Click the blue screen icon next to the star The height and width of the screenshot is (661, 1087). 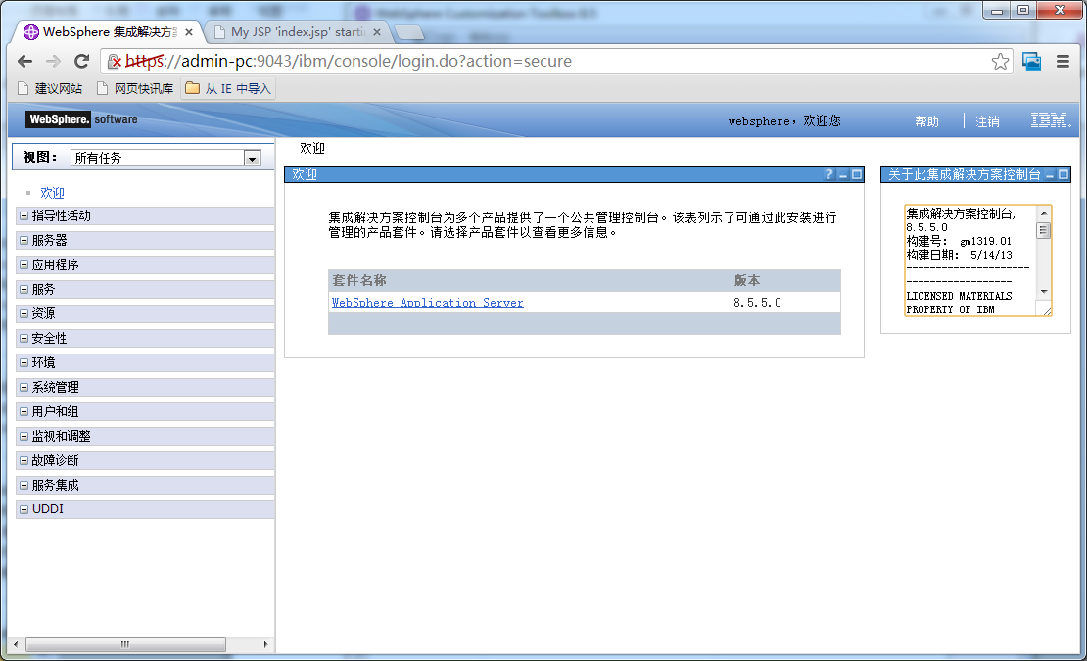(x=1031, y=61)
